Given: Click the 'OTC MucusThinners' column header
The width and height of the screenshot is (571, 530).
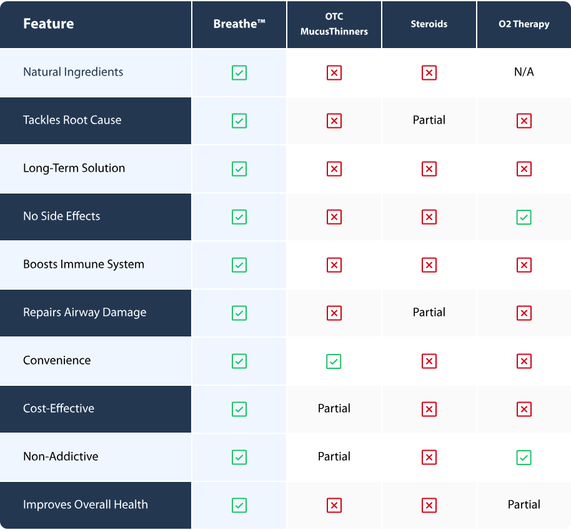Looking at the screenshot, I should coord(334,24).
